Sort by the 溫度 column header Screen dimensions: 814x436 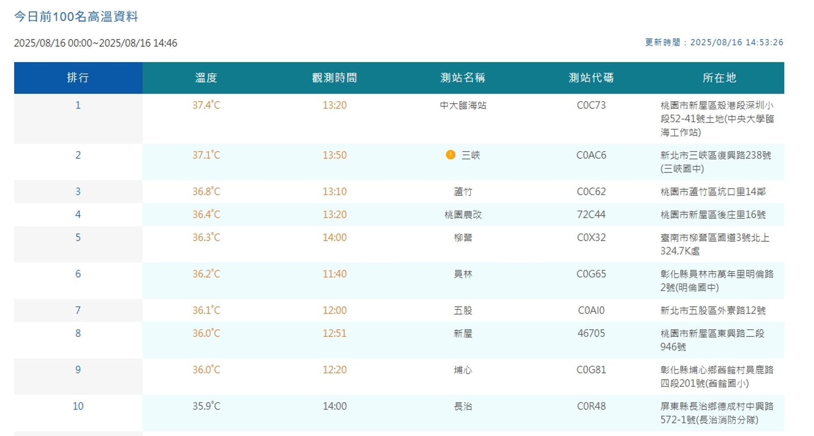pos(206,78)
